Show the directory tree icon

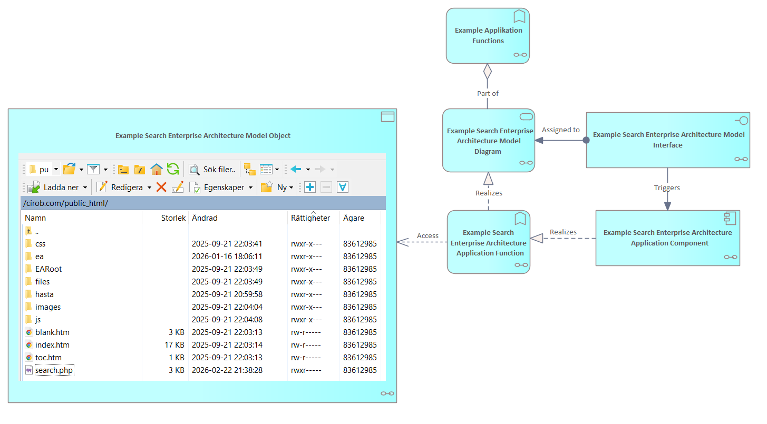click(250, 169)
